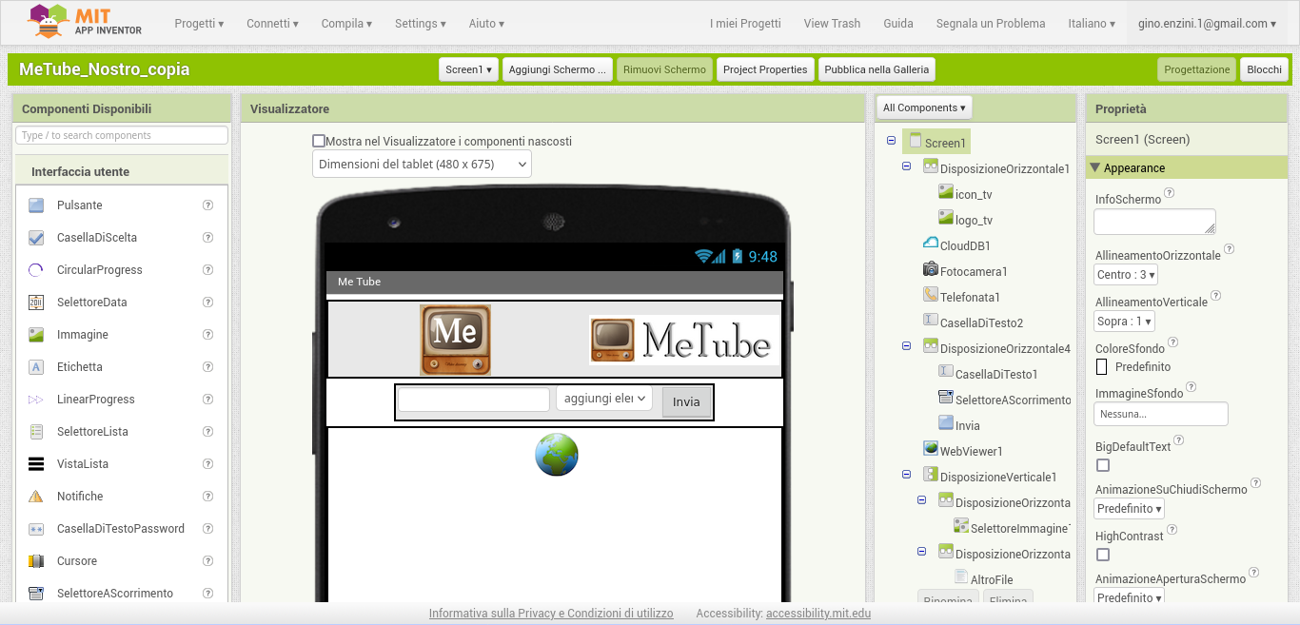Open the Compila menu
1300x625 pixels.
coord(346,24)
